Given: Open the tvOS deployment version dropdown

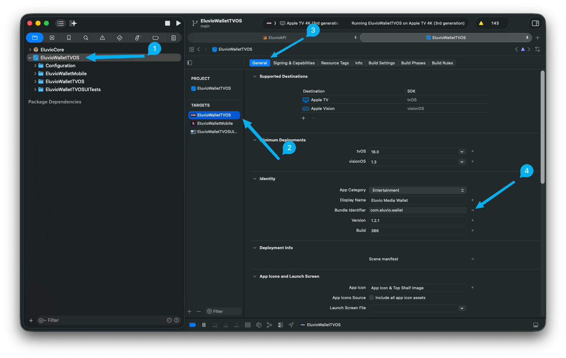Looking at the screenshot, I should (462, 152).
